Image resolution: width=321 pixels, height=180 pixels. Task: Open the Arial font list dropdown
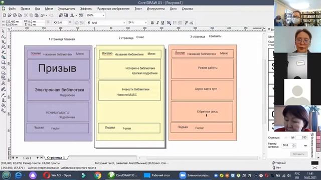pos(124,23)
